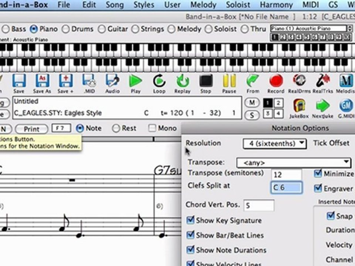This screenshot has height=266, width=355.
Task: Click the Save As toolbar icon
Action: (42, 81)
